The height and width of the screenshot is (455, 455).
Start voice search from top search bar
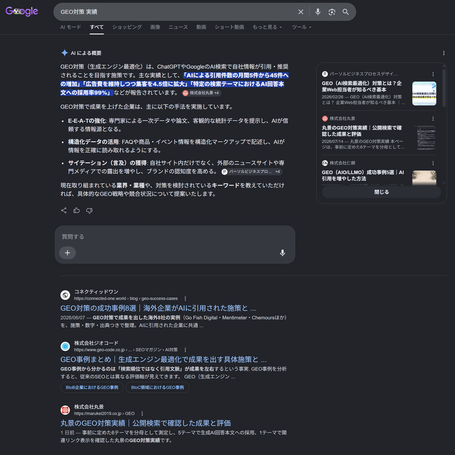pos(318,12)
